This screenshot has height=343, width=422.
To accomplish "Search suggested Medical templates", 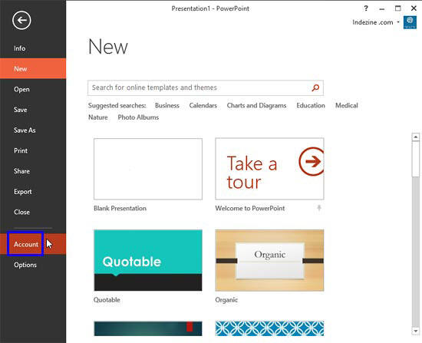I will coord(346,106).
